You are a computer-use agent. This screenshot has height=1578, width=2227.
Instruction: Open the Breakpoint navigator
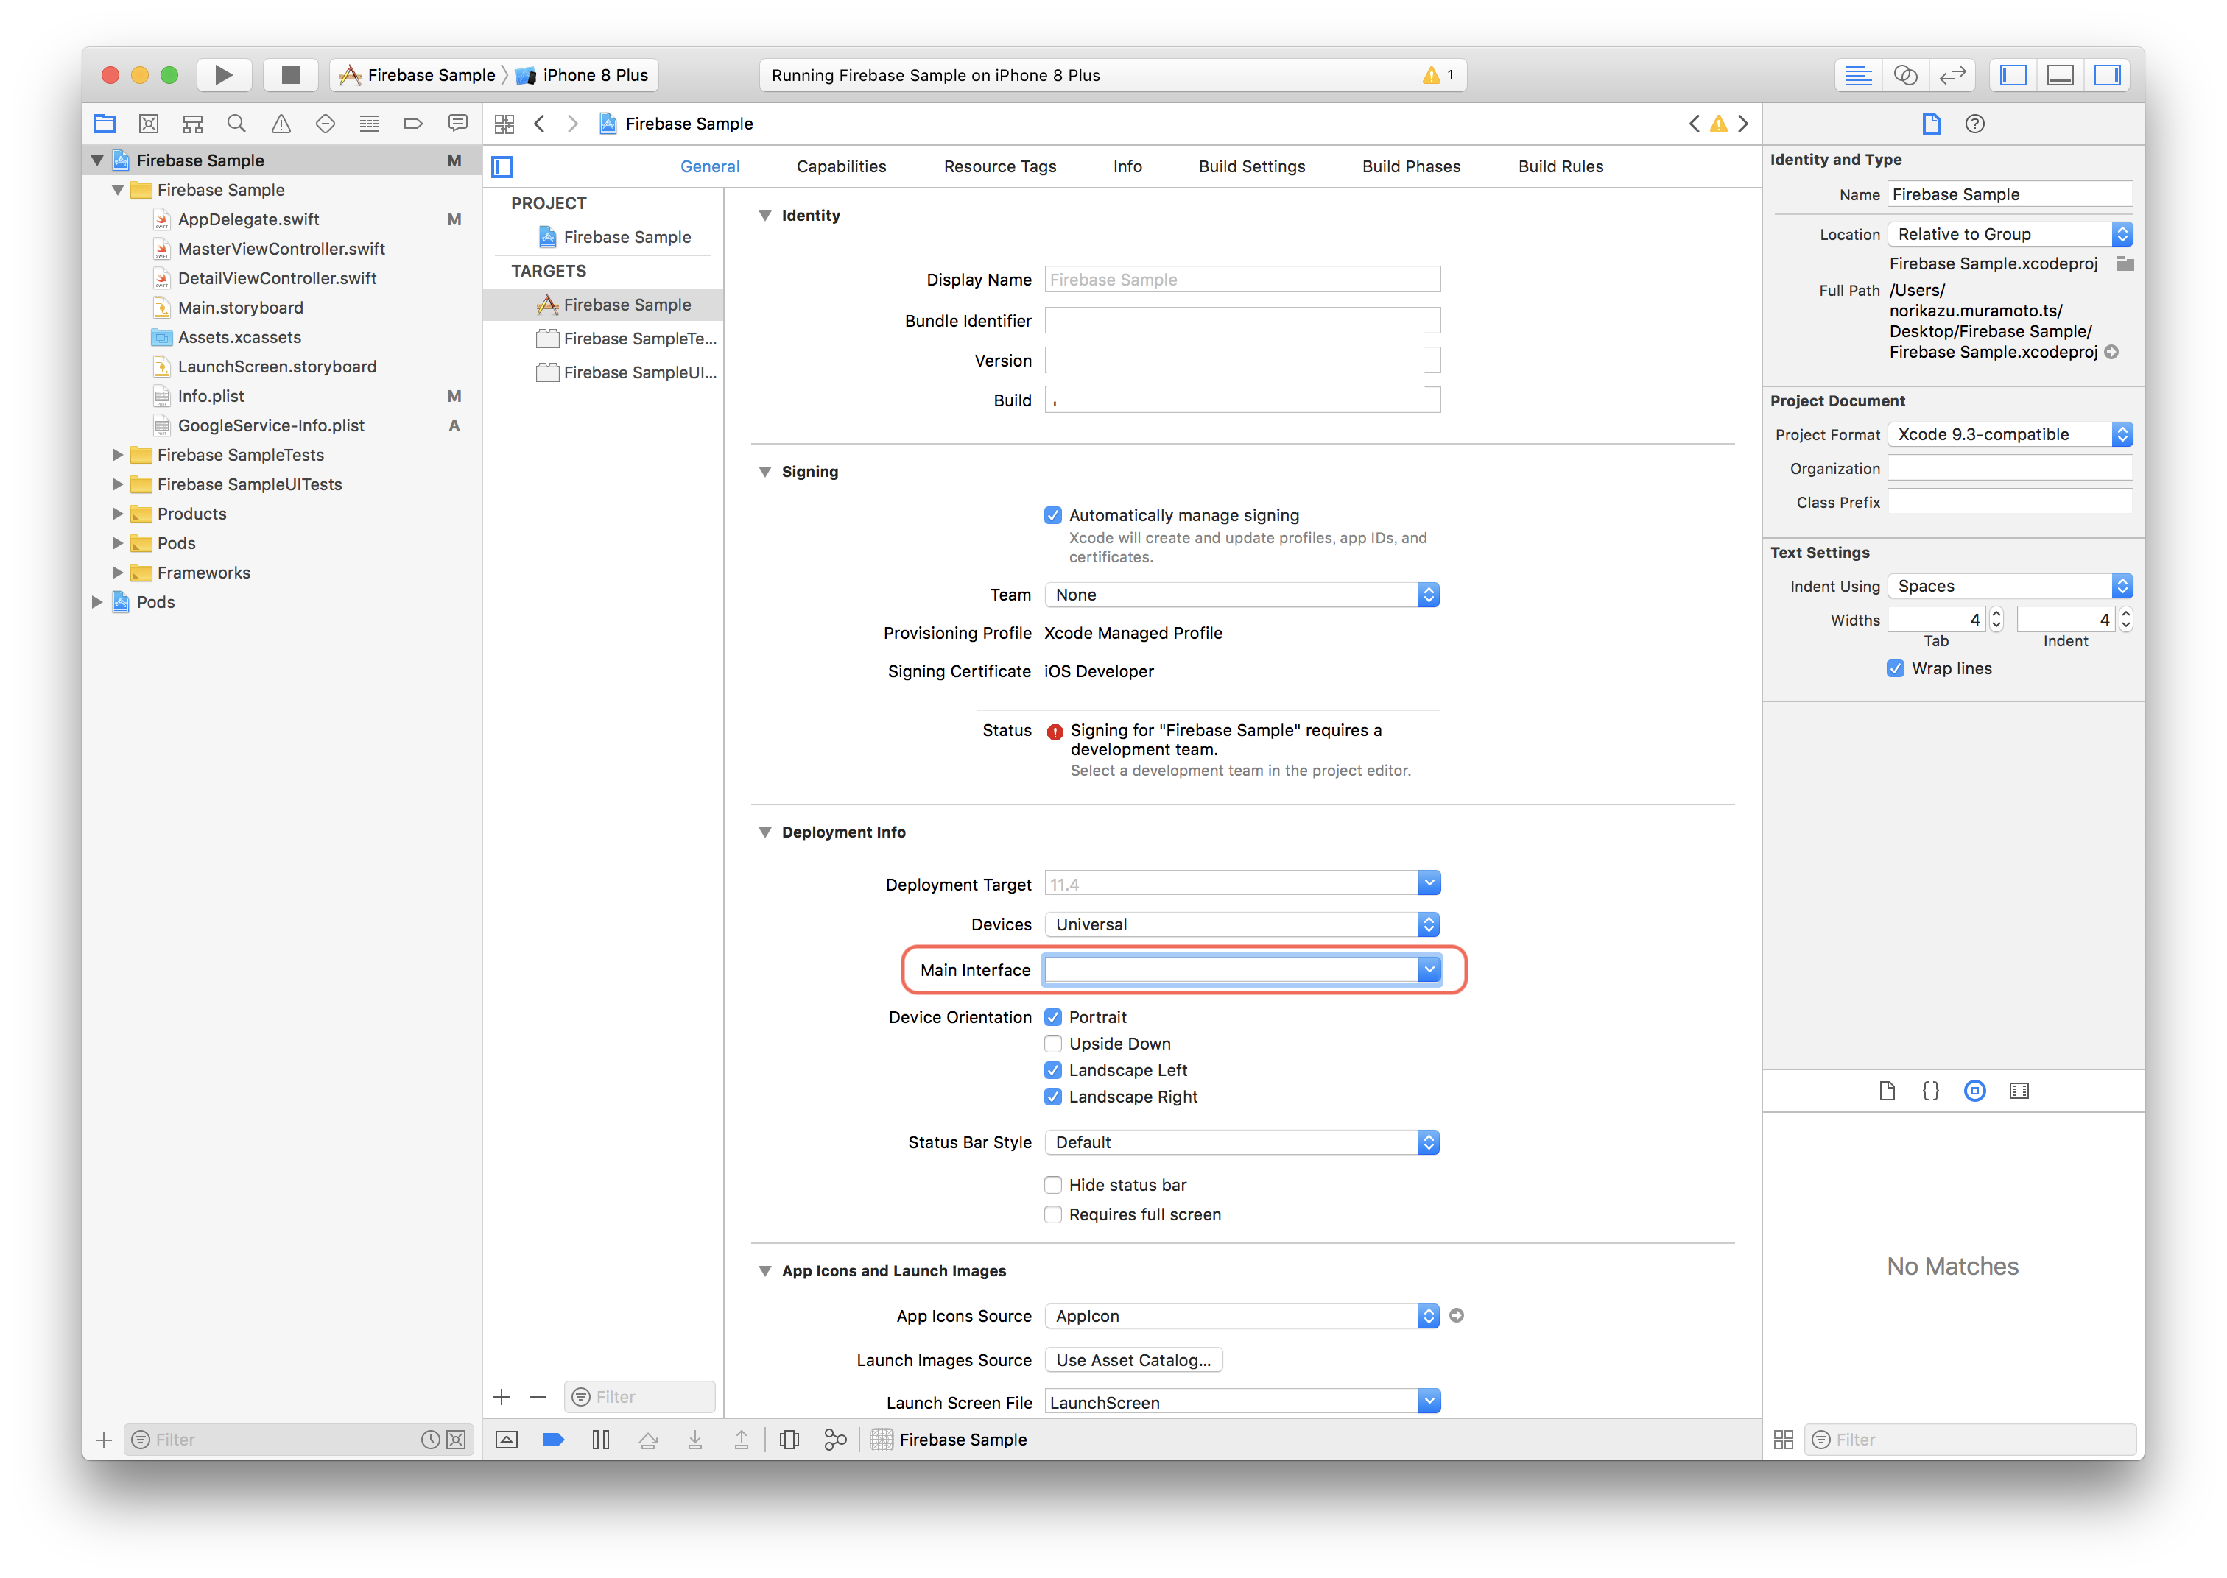click(413, 124)
